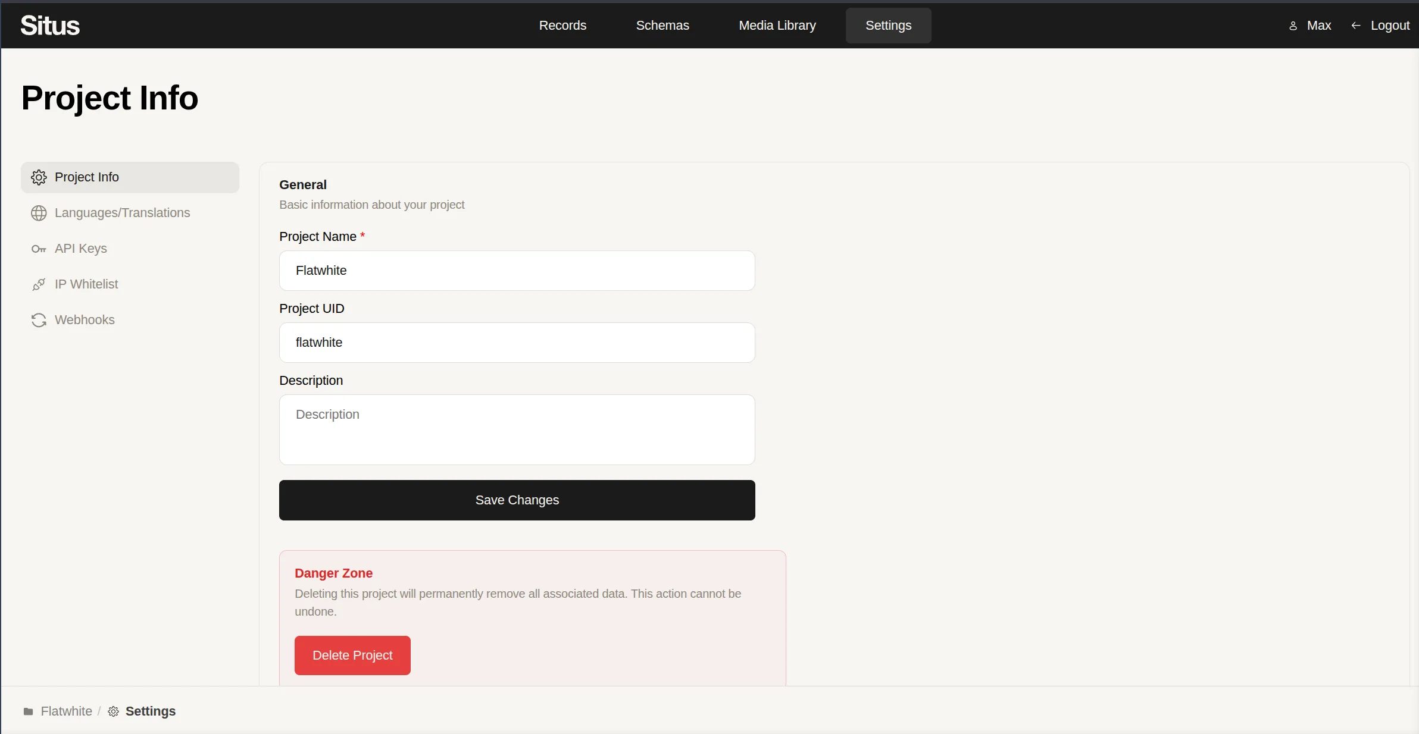
Task: Click the red Delete Project button
Action: (x=352, y=655)
